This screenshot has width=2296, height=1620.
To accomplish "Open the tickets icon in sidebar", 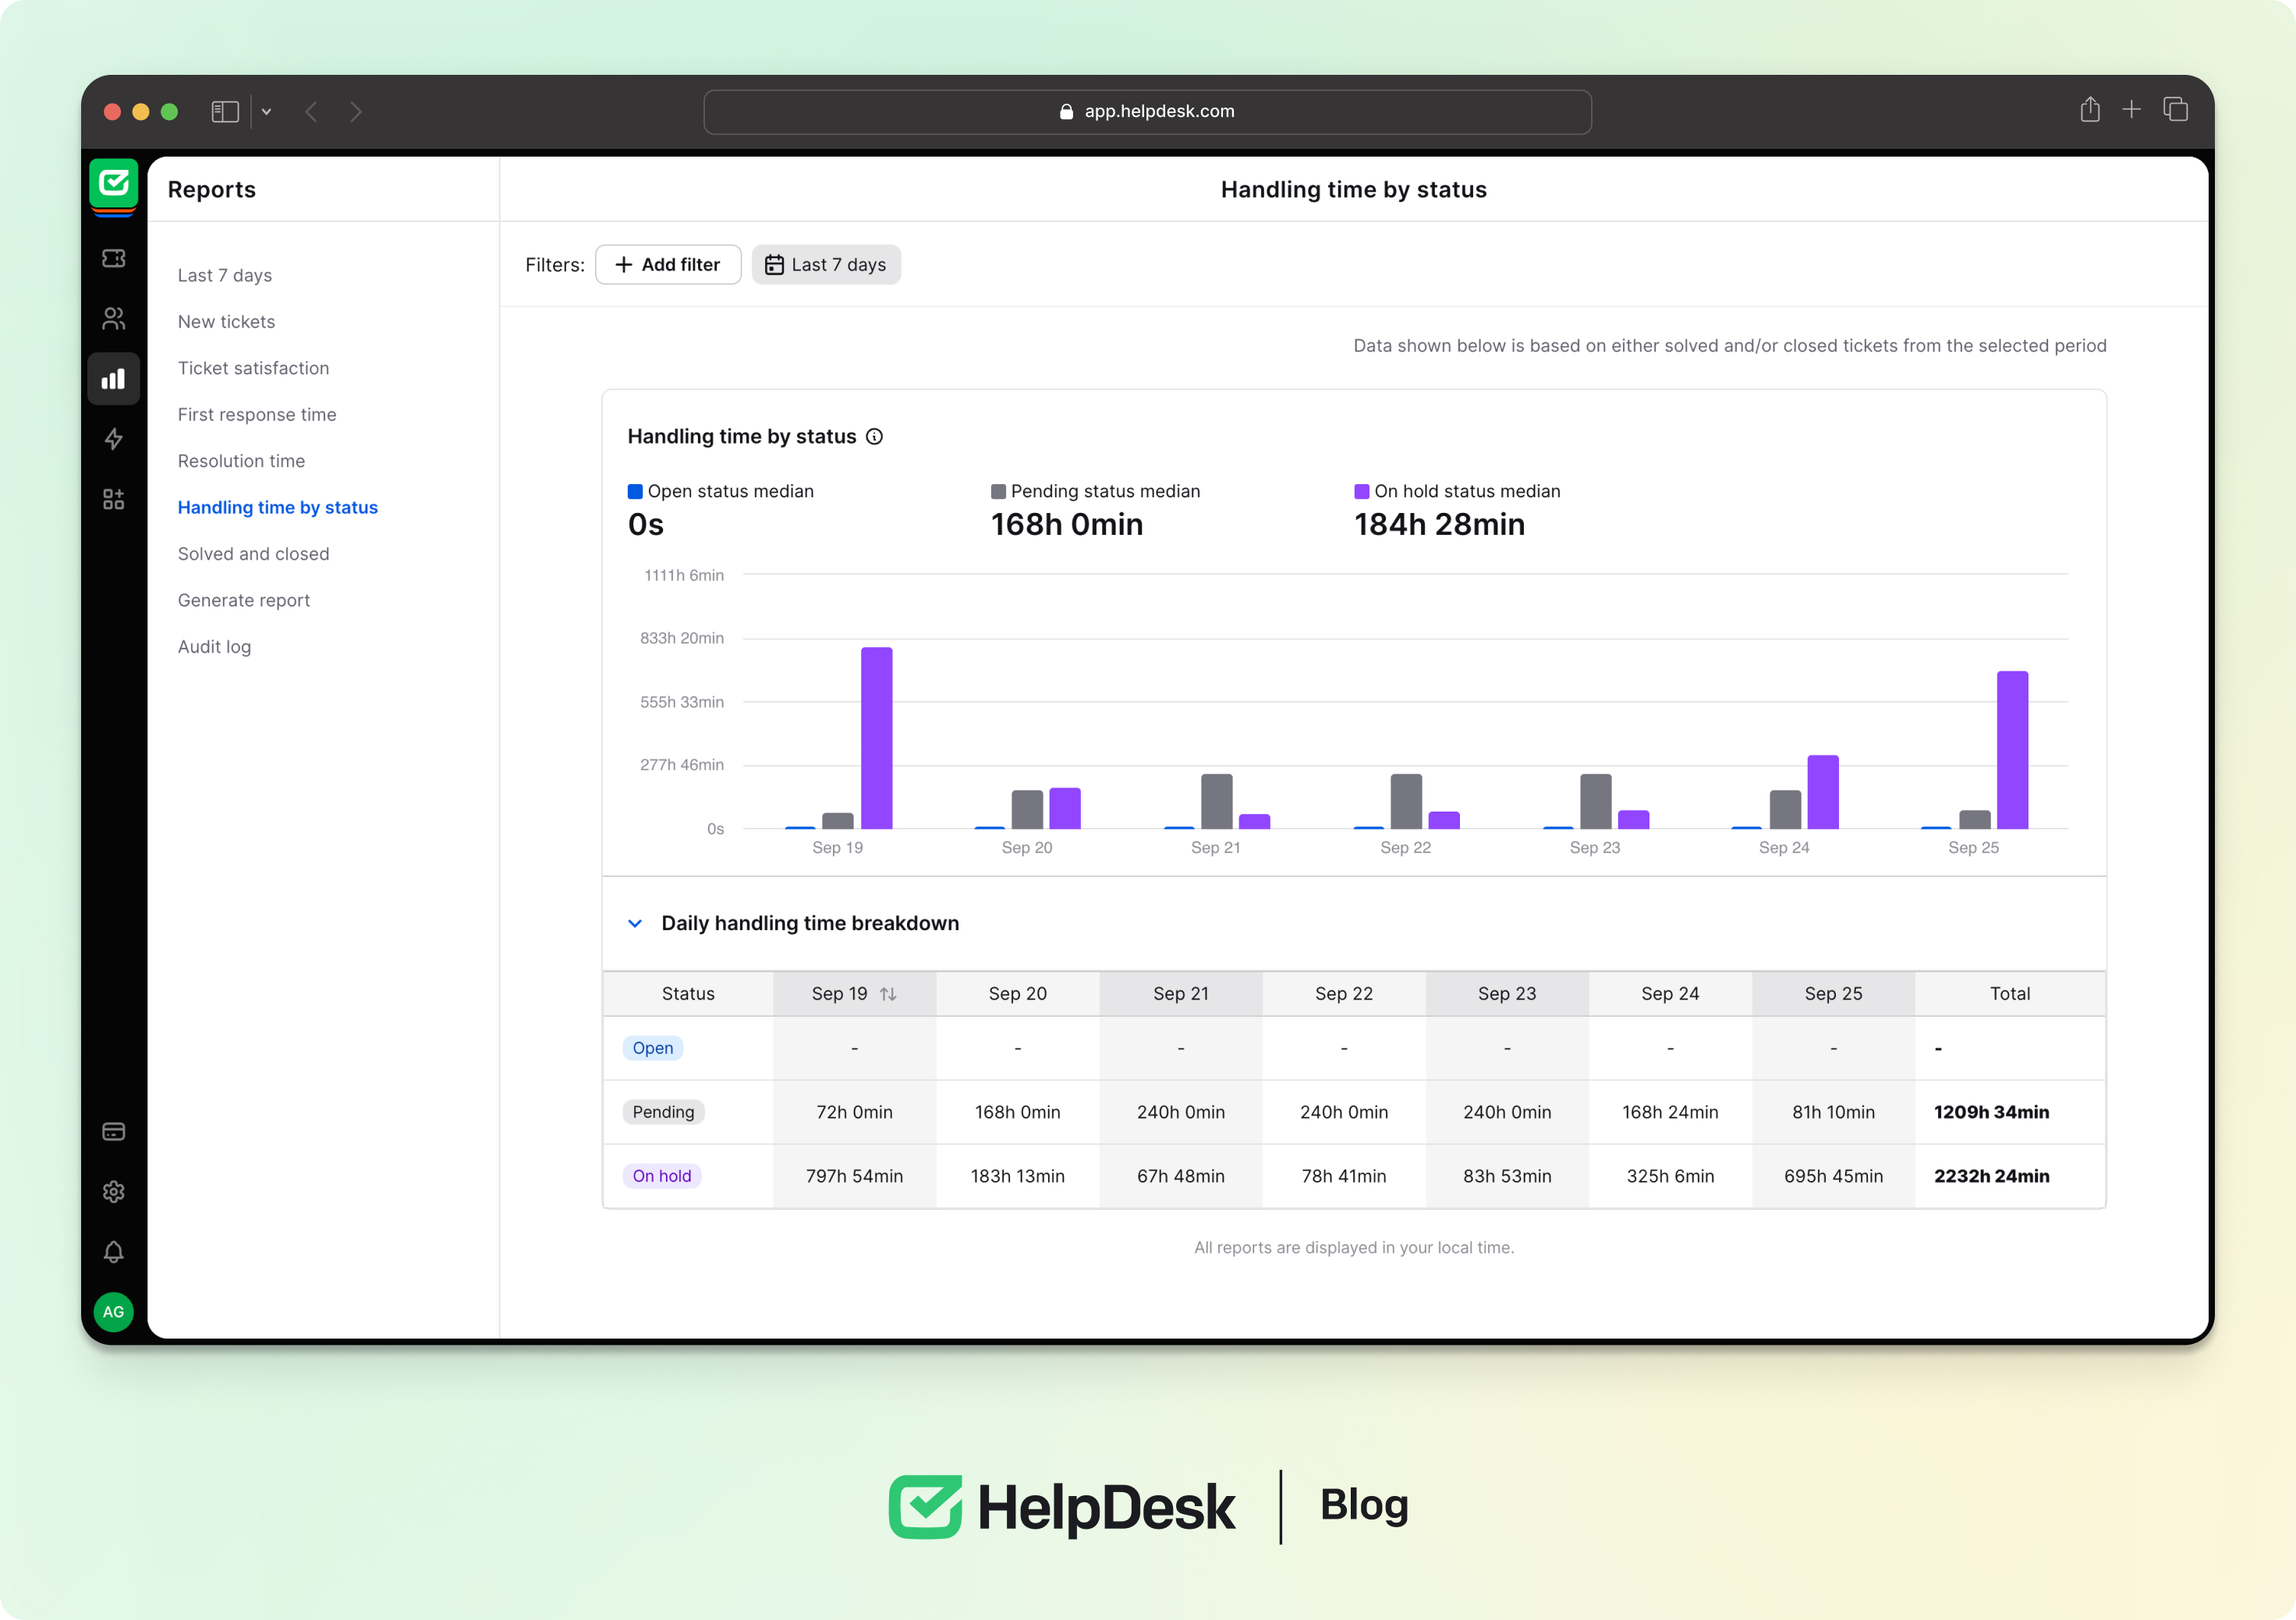I will (x=113, y=259).
